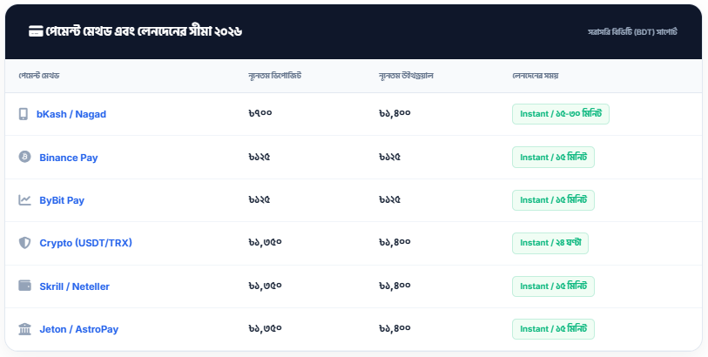
Task: Click the Instant badge in the bKash row
Action: pyautogui.click(x=560, y=114)
